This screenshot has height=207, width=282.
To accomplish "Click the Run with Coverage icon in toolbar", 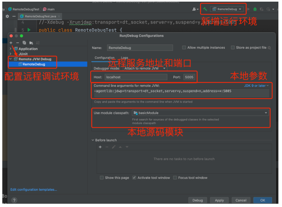I will (261, 9).
